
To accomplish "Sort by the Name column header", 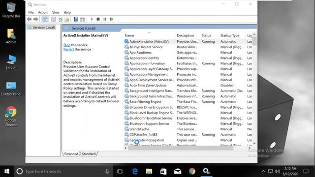I will tap(149, 35).
